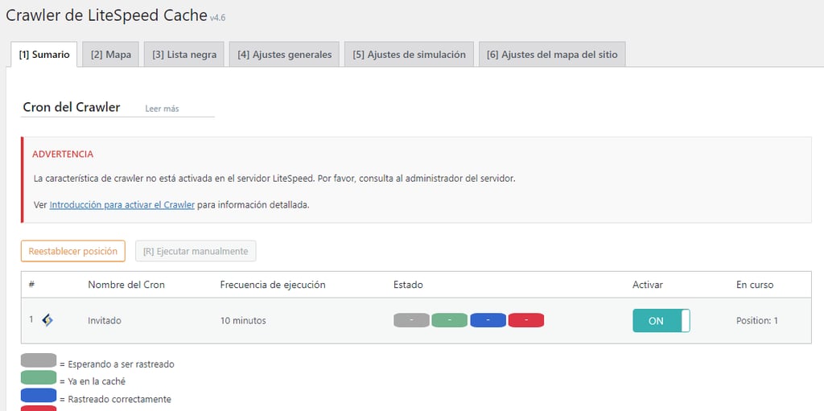Viewport: 824px width, 411px height.
Task: Open the [3] Lista negra tab
Action: point(184,55)
